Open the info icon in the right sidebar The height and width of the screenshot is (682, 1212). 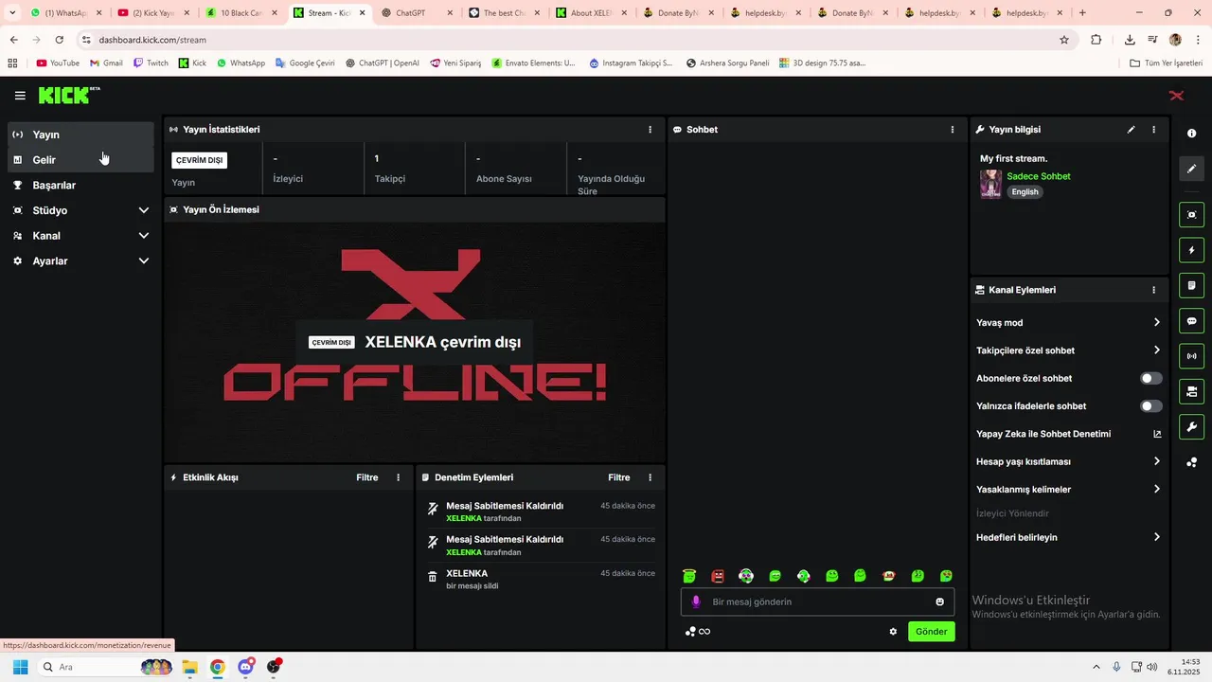1191,134
